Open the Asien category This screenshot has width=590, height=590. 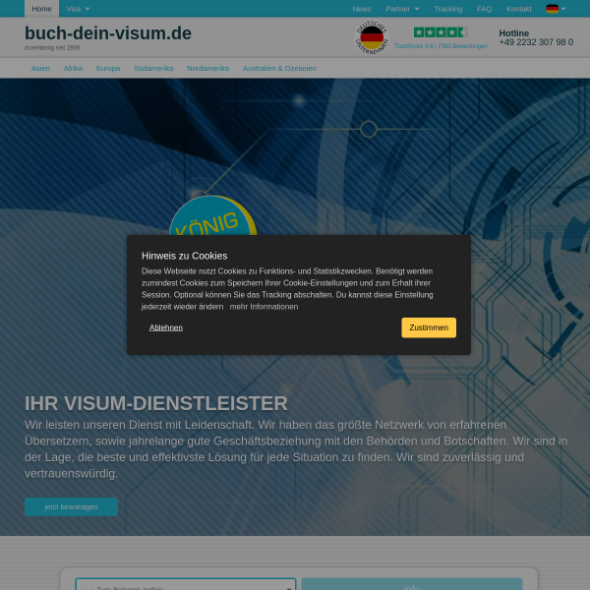click(x=40, y=68)
